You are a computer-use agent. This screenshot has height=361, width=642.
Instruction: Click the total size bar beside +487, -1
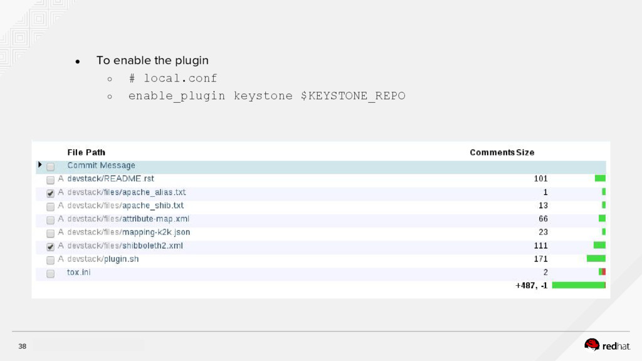point(578,285)
